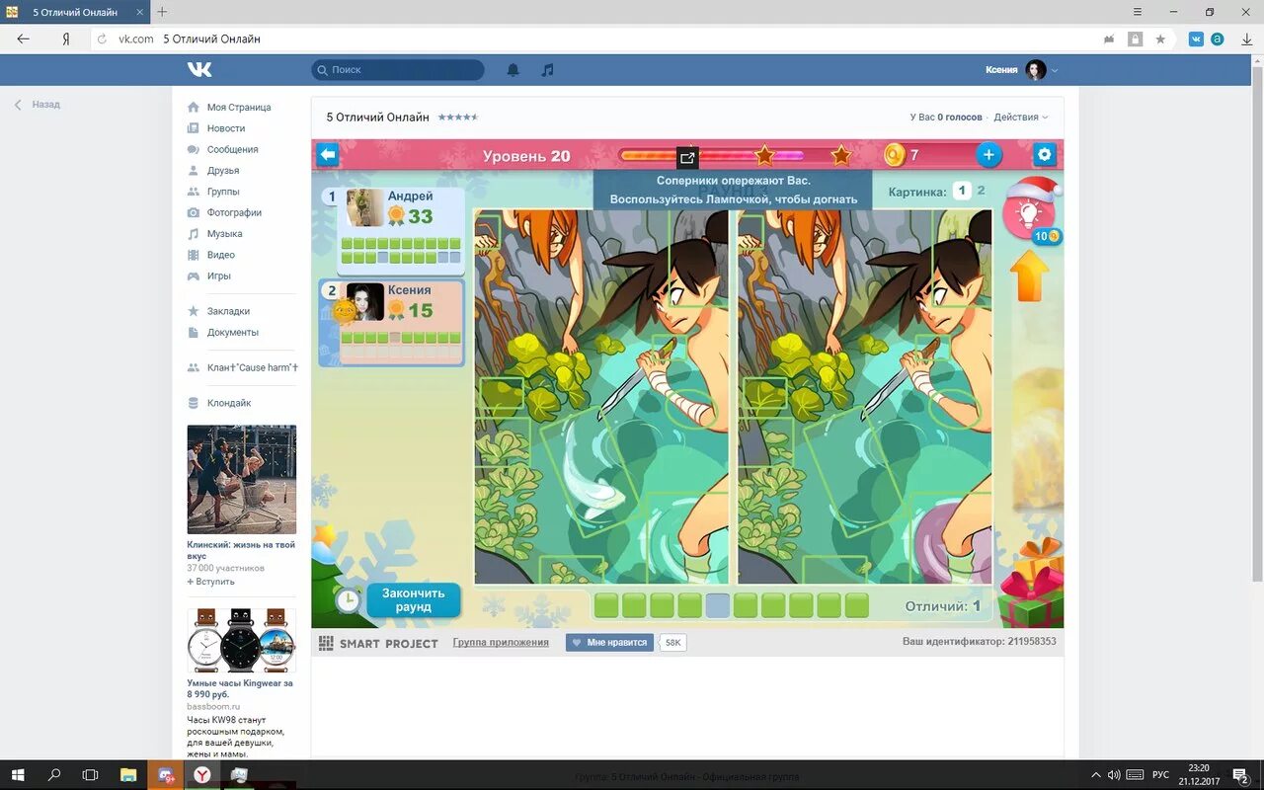Image resolution: width=1264 pixels, height=790 pixels.
Task: Click the first star on progress bar
Action: [x=764, y=155]
